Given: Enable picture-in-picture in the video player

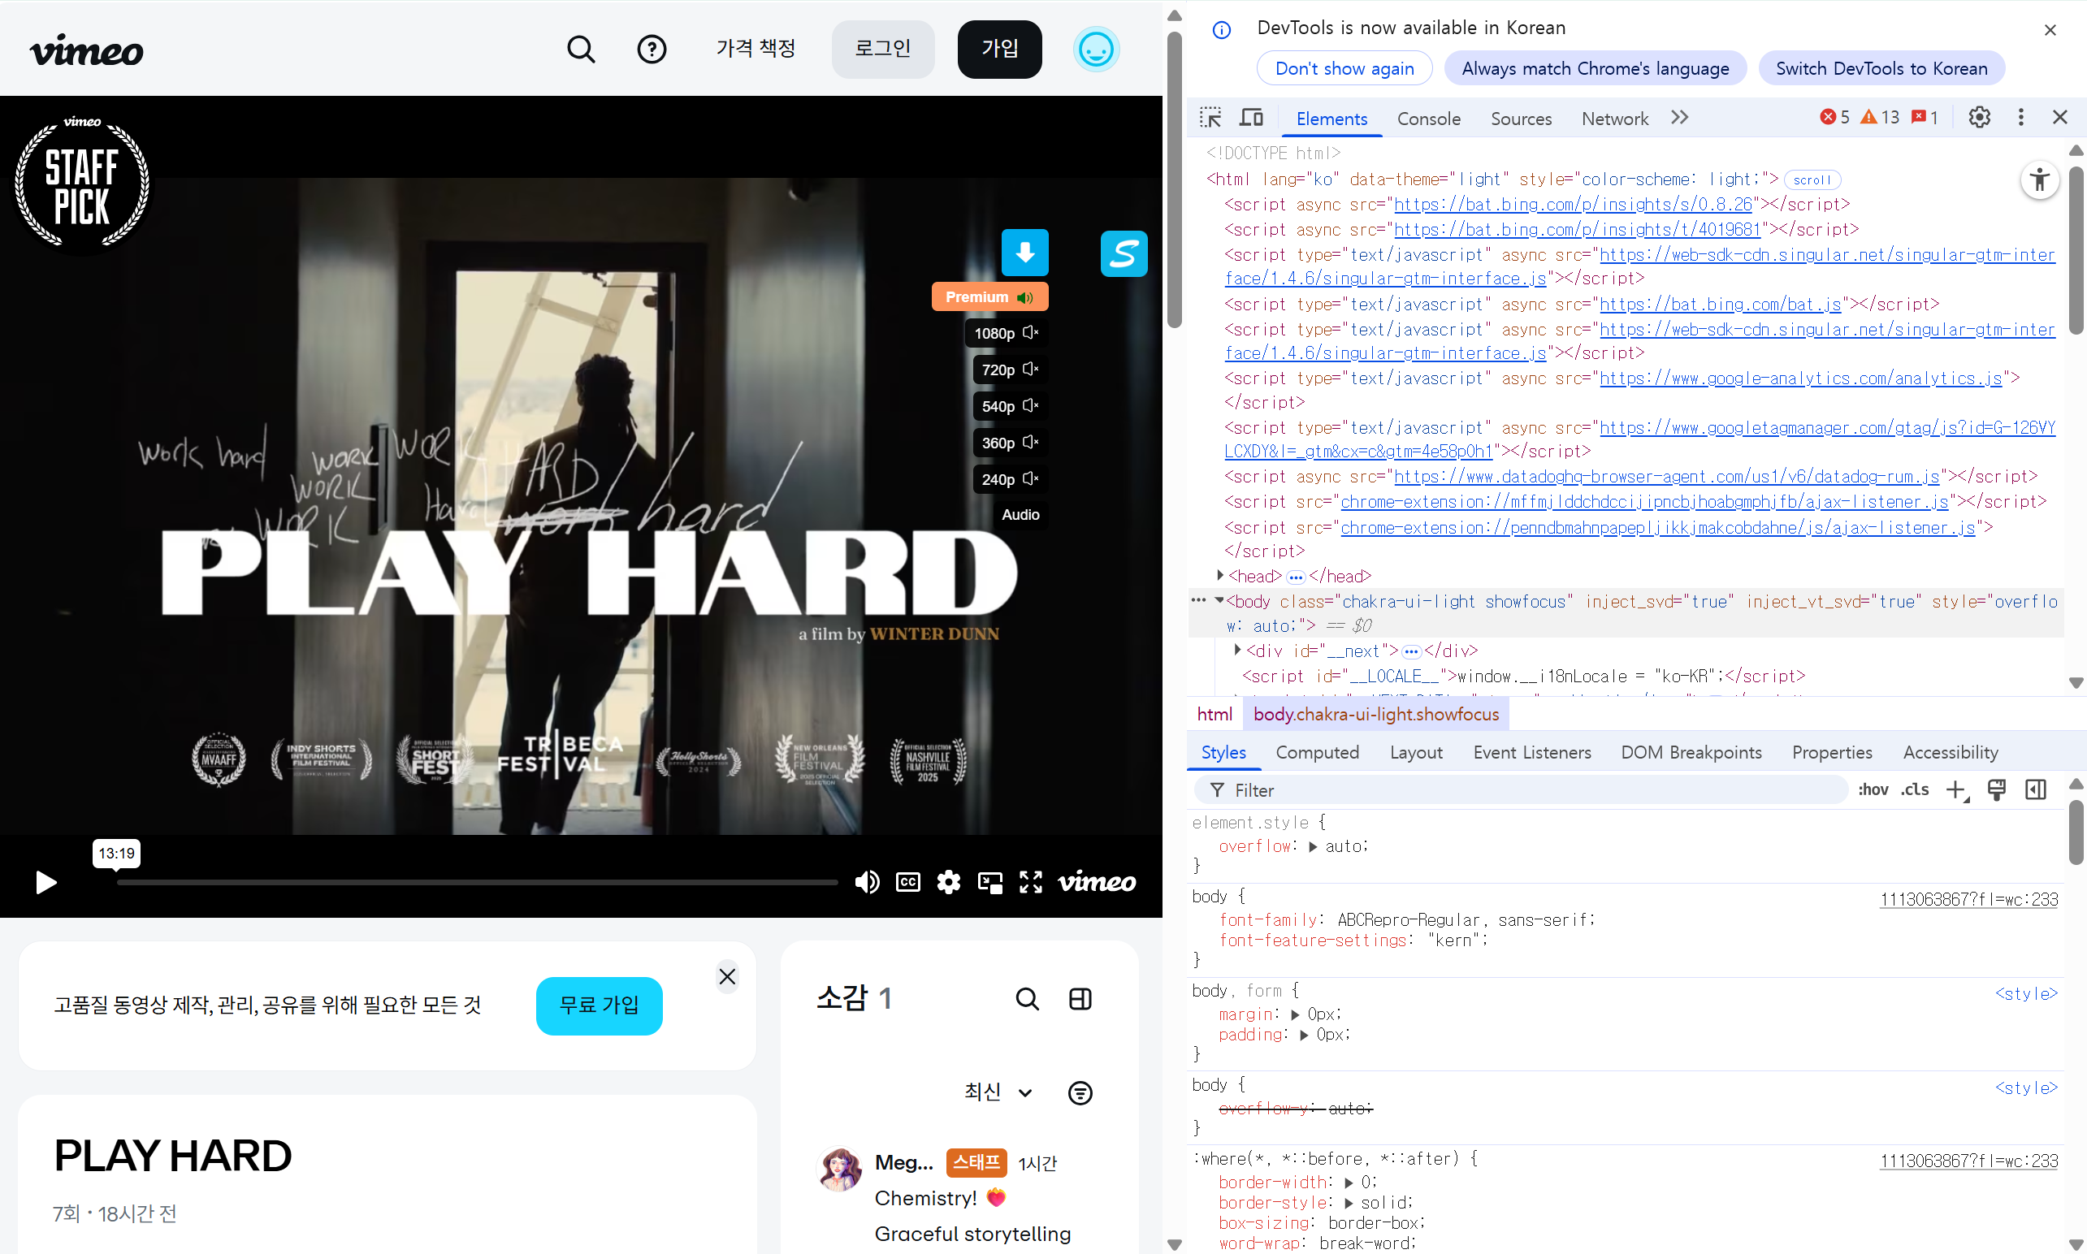Looking at the screenshot, I should [x=989, y=882].
